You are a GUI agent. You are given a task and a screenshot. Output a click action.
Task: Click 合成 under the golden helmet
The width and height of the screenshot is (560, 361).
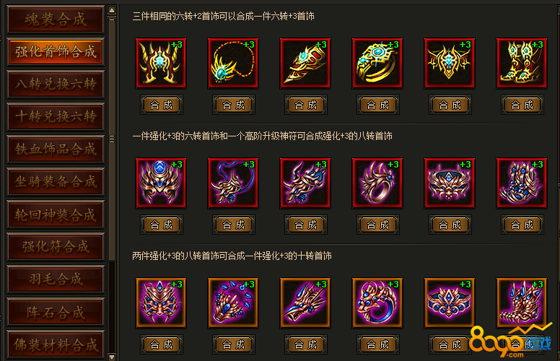click(162, 105)
